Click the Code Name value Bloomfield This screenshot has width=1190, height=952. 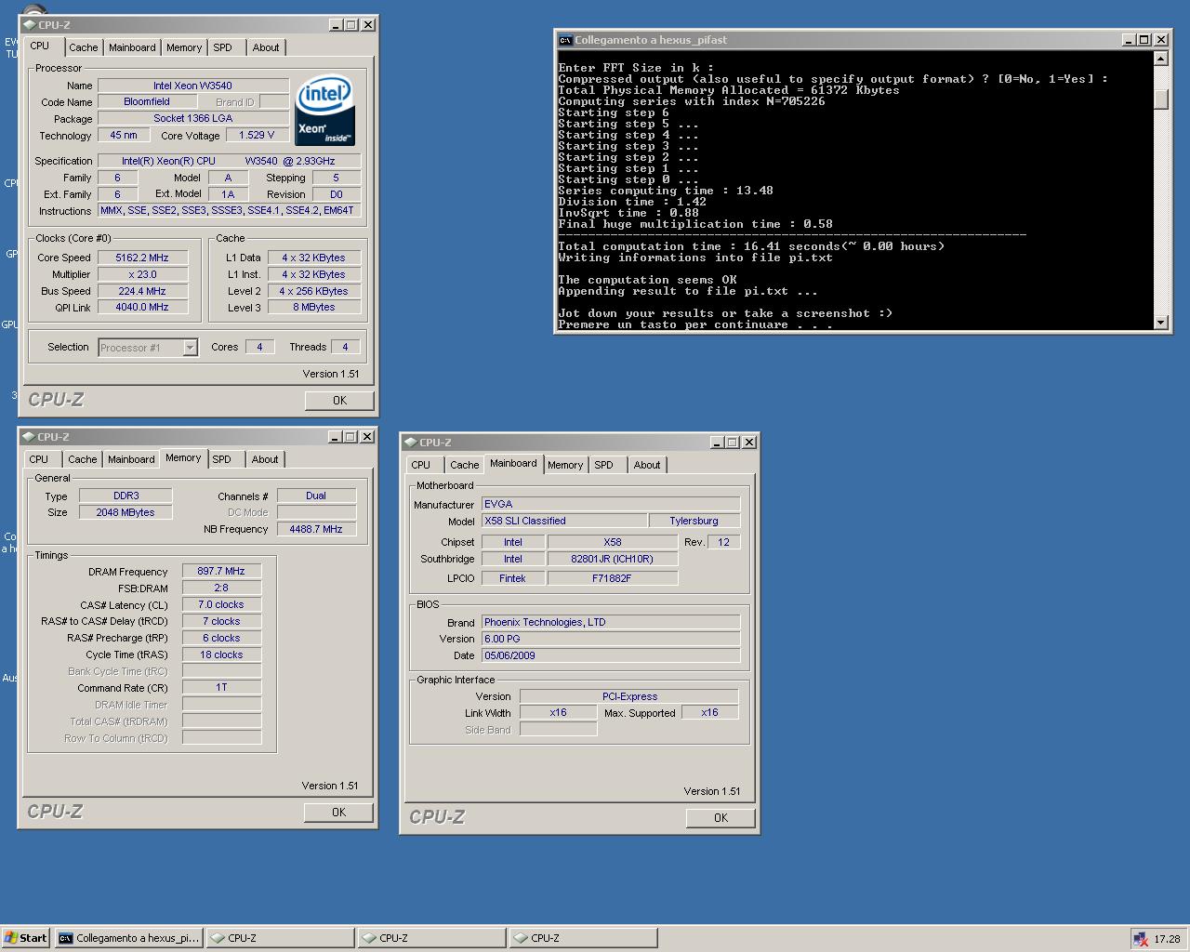147,102
